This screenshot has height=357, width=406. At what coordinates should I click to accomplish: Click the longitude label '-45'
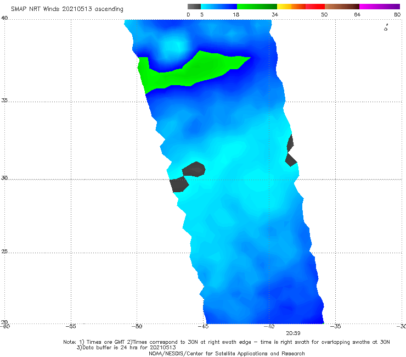203,326
